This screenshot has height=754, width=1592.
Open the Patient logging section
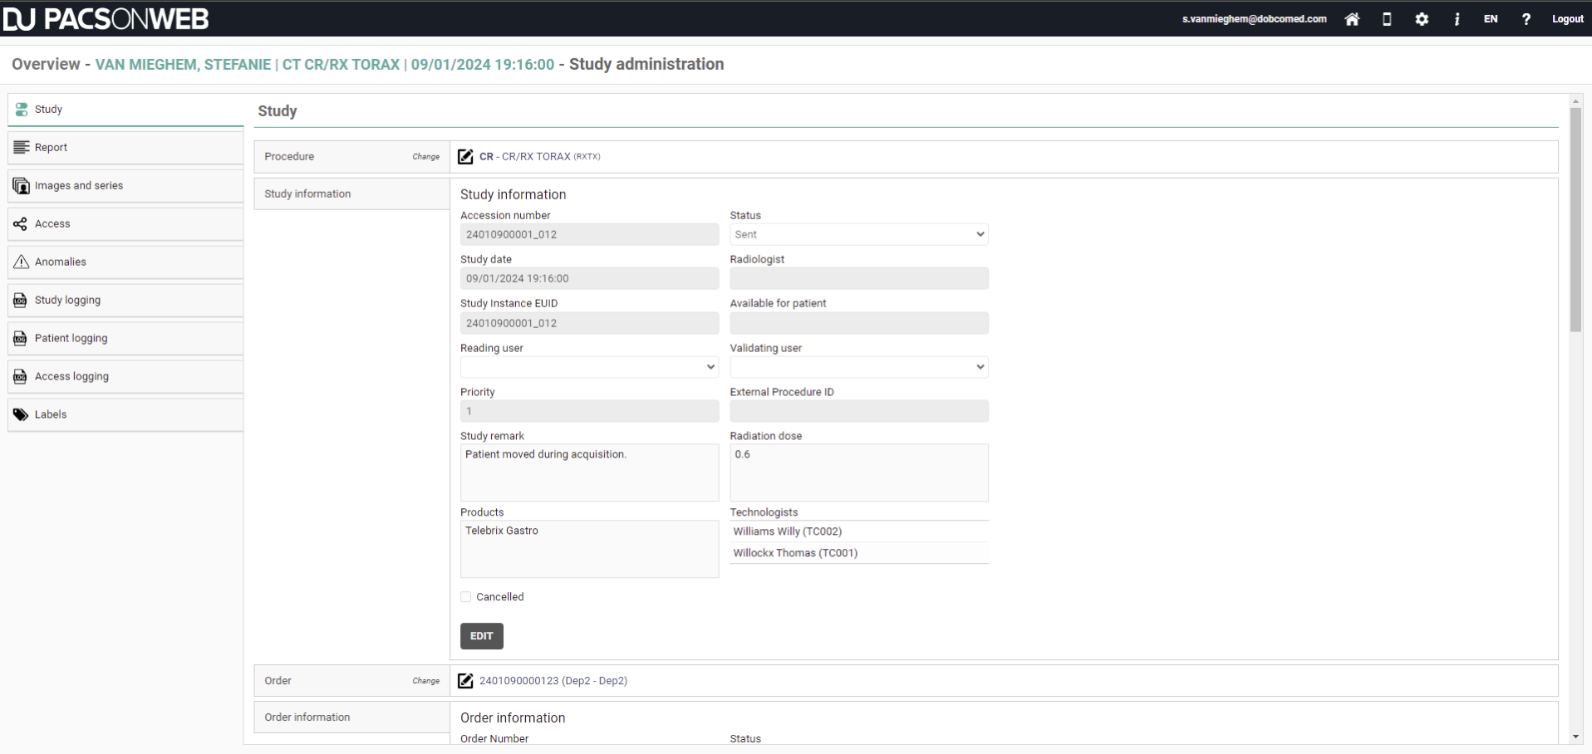point(125,339)
